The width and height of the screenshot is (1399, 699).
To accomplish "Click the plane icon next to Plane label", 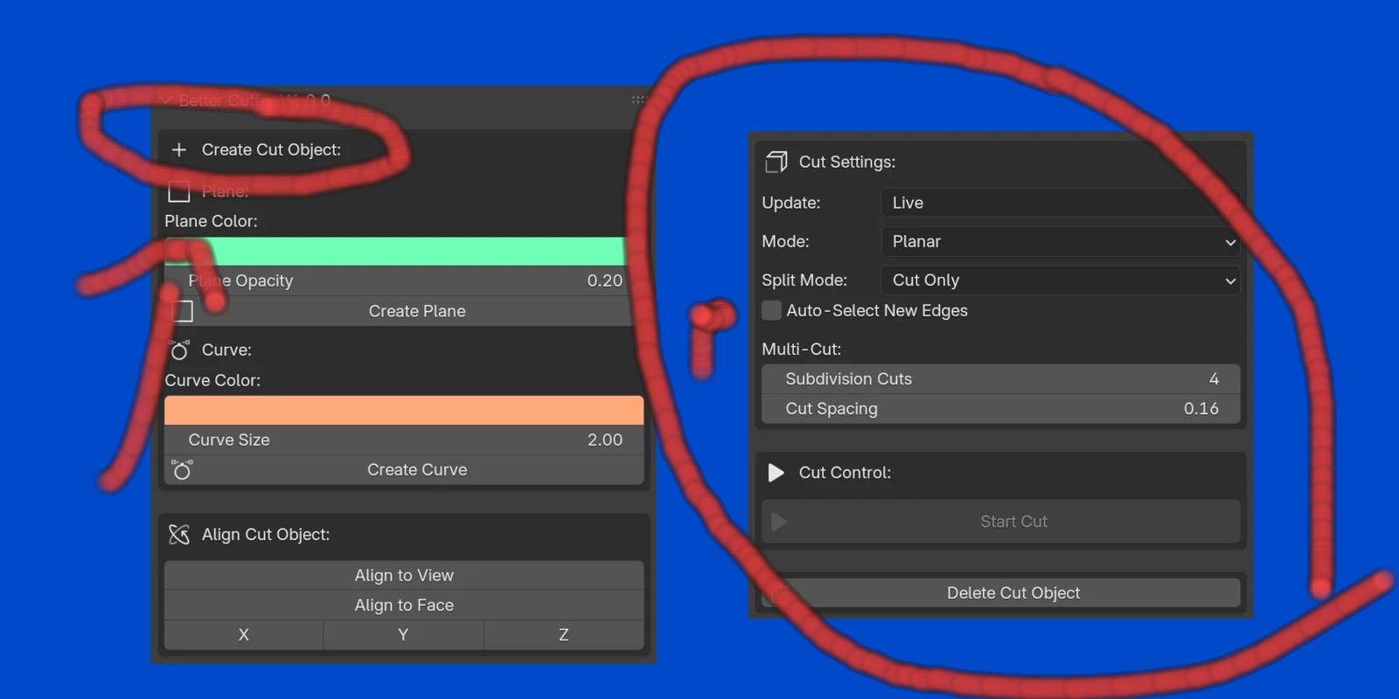I will point(178,191).
